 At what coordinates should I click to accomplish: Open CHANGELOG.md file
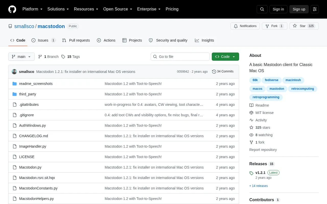click(33, 136)
